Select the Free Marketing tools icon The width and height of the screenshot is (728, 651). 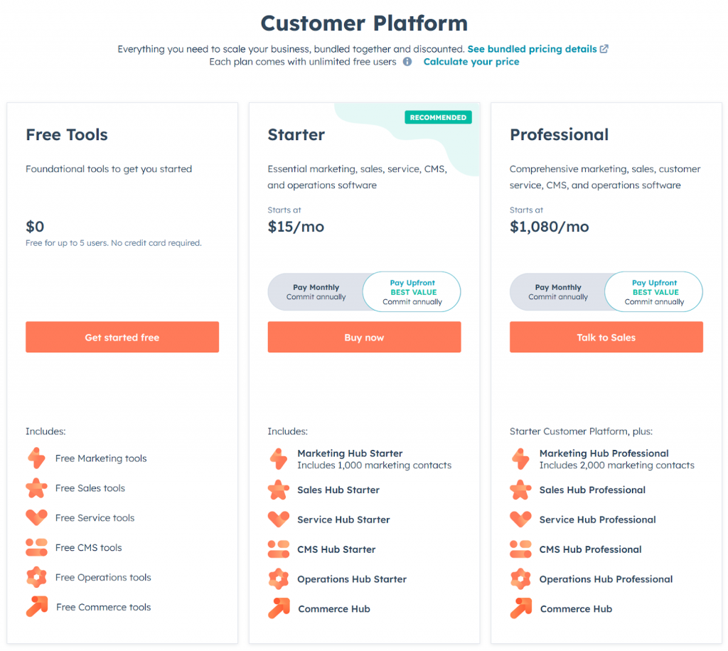[x=36, y=458]
